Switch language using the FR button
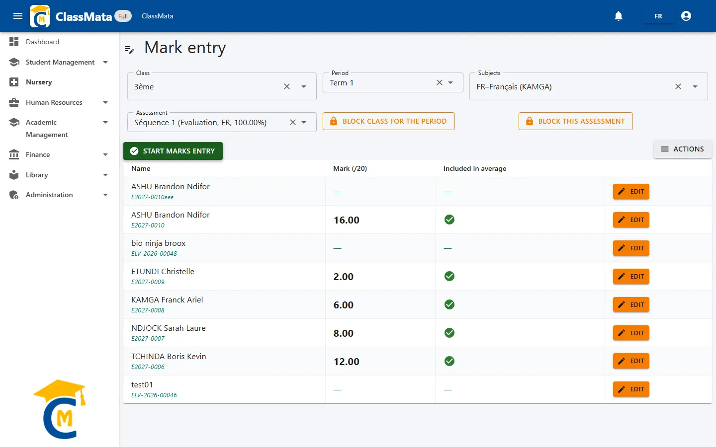 (x=658, y=16)
